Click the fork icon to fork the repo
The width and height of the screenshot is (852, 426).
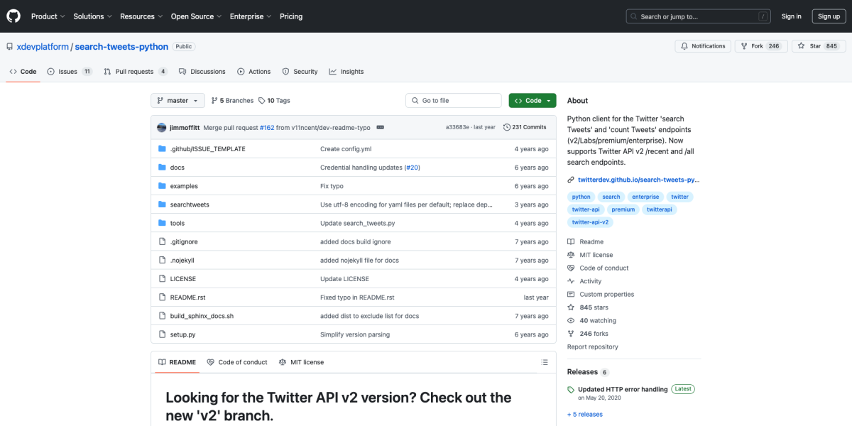745,45
